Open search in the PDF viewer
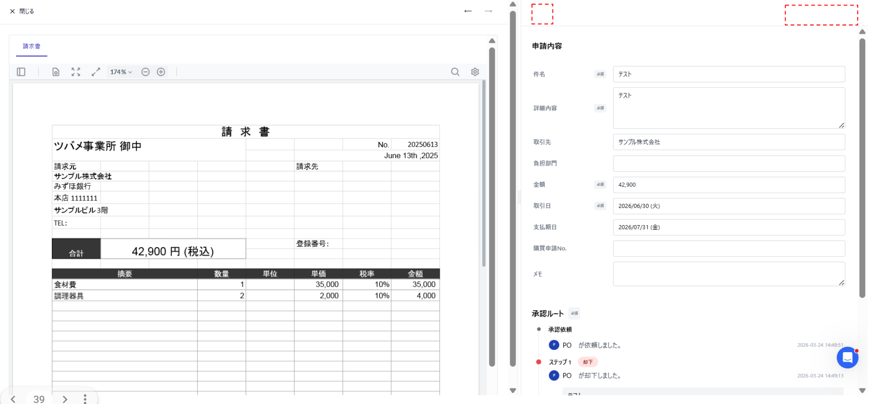Viewport: 873px width, 404px height. coord(455,72)
